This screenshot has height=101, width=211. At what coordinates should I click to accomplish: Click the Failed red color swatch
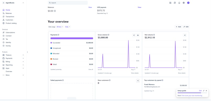51,64
